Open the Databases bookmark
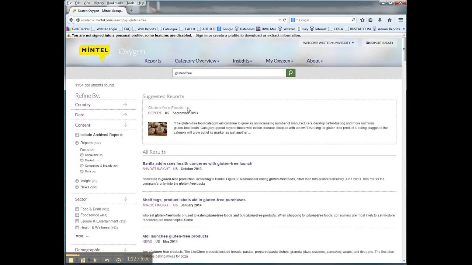The height and width of the screenshot is (265, 472). coord(244,29)
